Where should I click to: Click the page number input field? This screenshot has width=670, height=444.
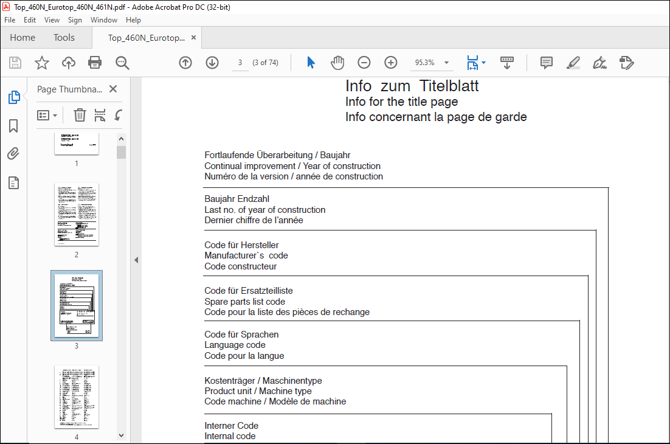tap(240, 63)
